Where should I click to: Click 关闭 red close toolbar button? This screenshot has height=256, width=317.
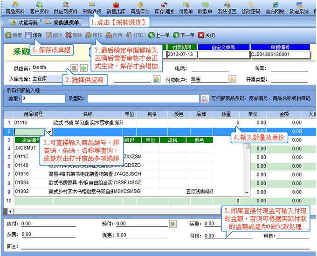click(207, 35)
